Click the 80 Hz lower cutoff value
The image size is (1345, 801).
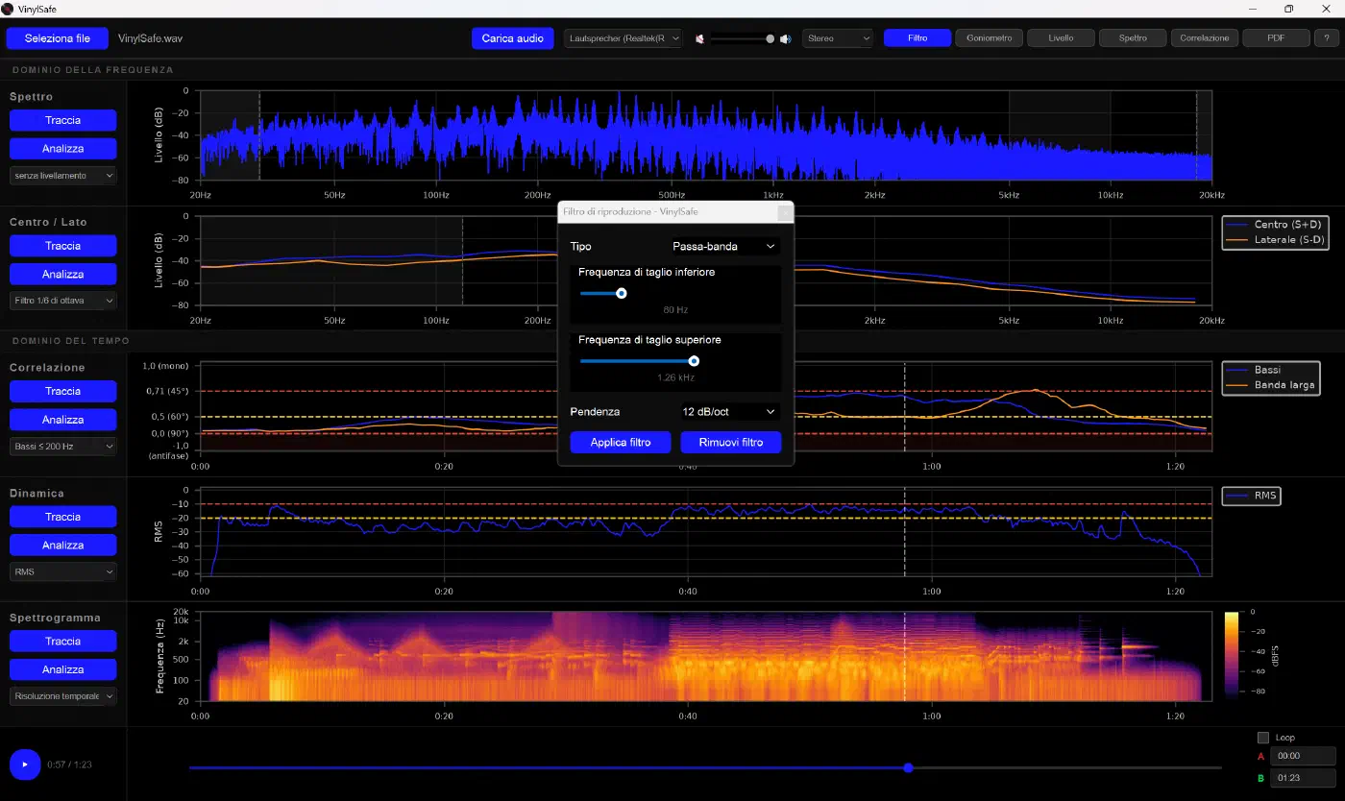tap(676, 310)
